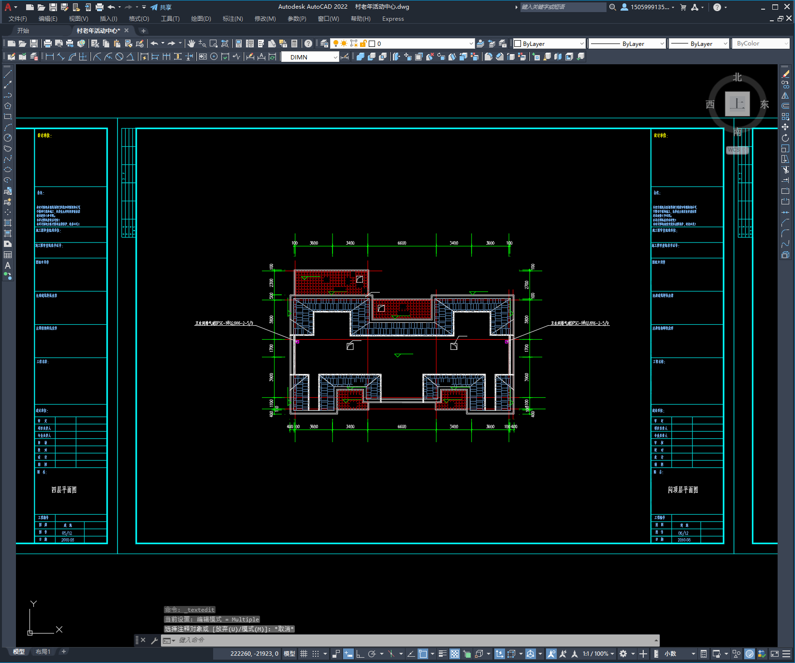
Task: Select the Hatch tool in left toolbar
Action: pos(8,223)
